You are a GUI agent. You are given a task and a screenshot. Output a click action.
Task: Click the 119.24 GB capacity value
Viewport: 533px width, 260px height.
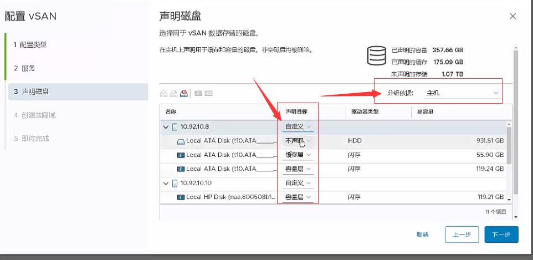(x=490, y=169)
